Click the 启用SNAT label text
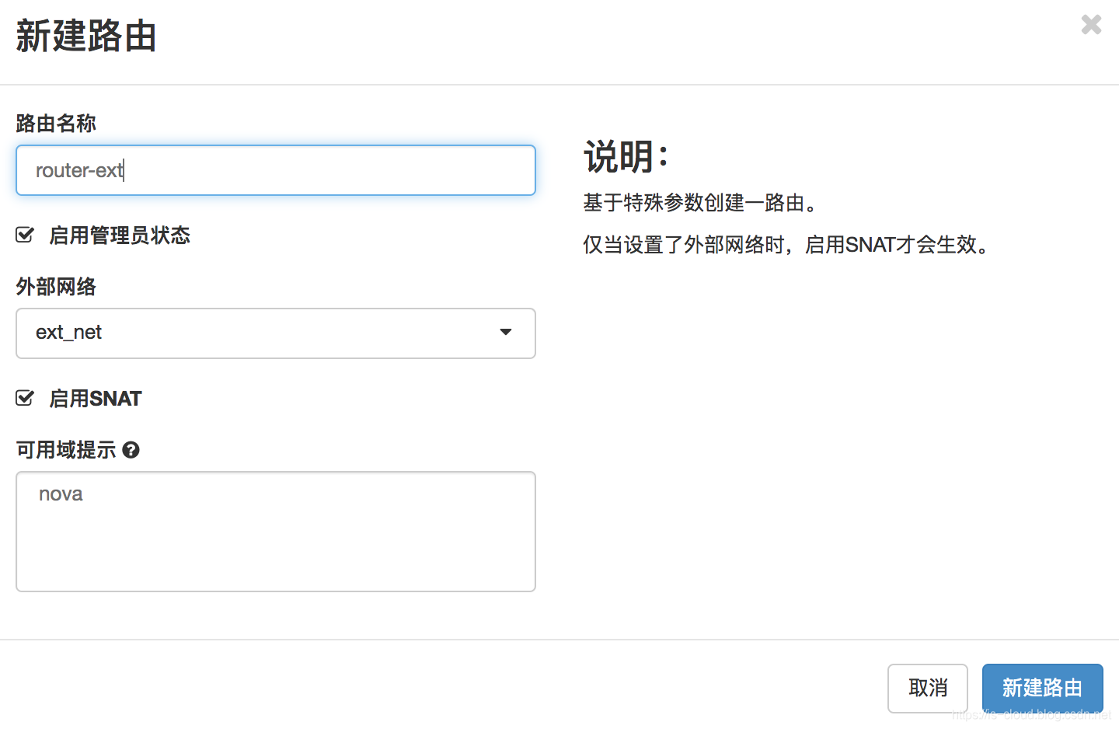Screen dimensions: 1119x729 click(x=96, y=399)
